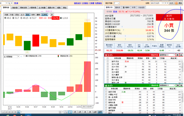Switch to the 即時走勢 tab
The height and width of the screenshot is (116, 184).
[x=24, y=8]
